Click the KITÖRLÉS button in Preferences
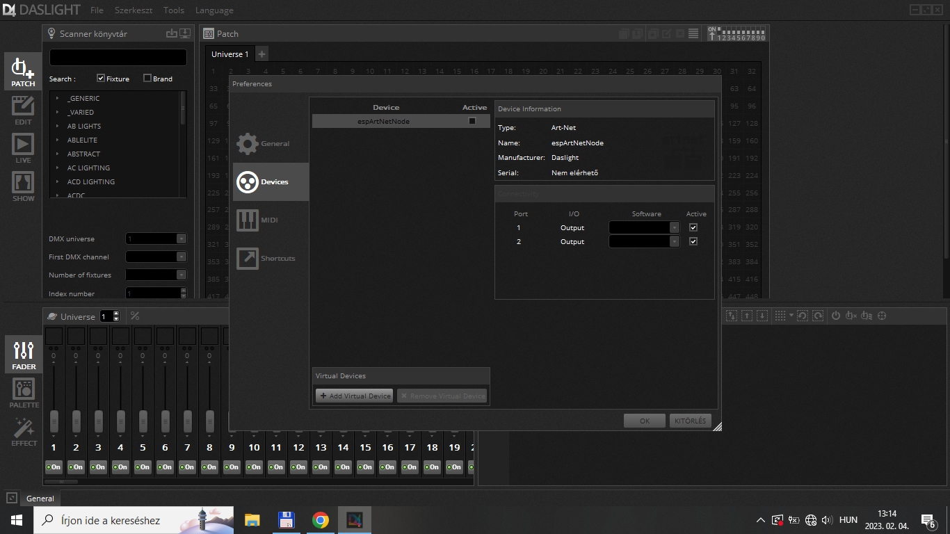The width and height of the screenshot is (950, 534). click(690, 421)
